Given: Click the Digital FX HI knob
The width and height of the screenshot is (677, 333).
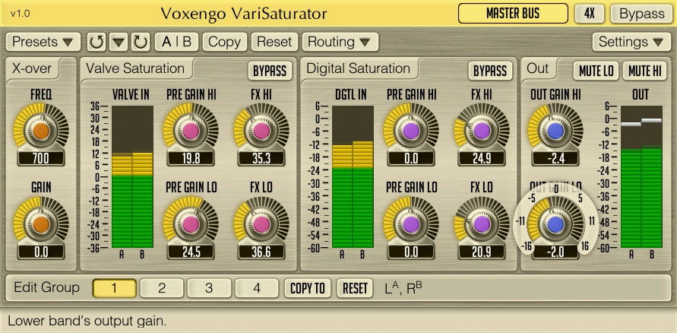Looking at the screenshot, I should [482, 131].
